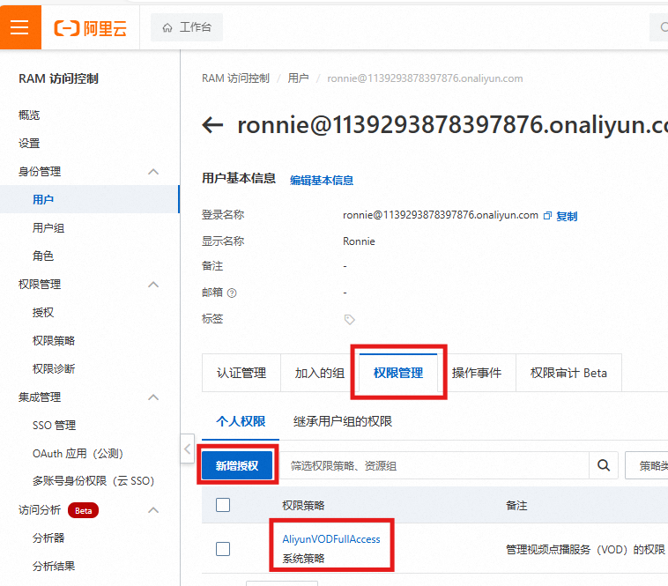This screenshot has height=586, width=668.
Task: Collapse the sidebar with the arrow handle
Action: [x=187, y=449]
